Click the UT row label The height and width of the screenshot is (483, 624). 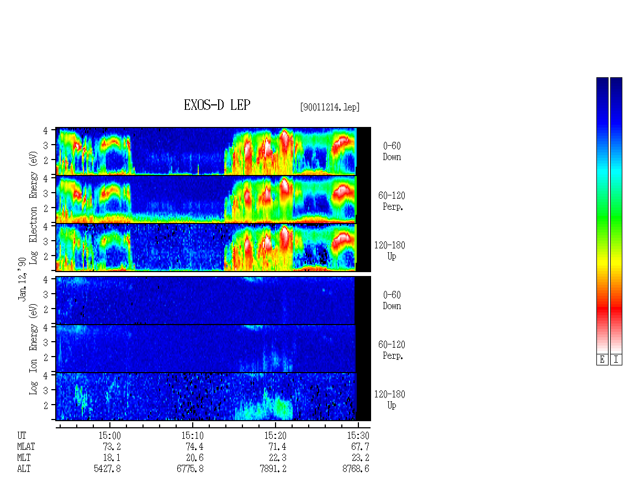point(22,436)
